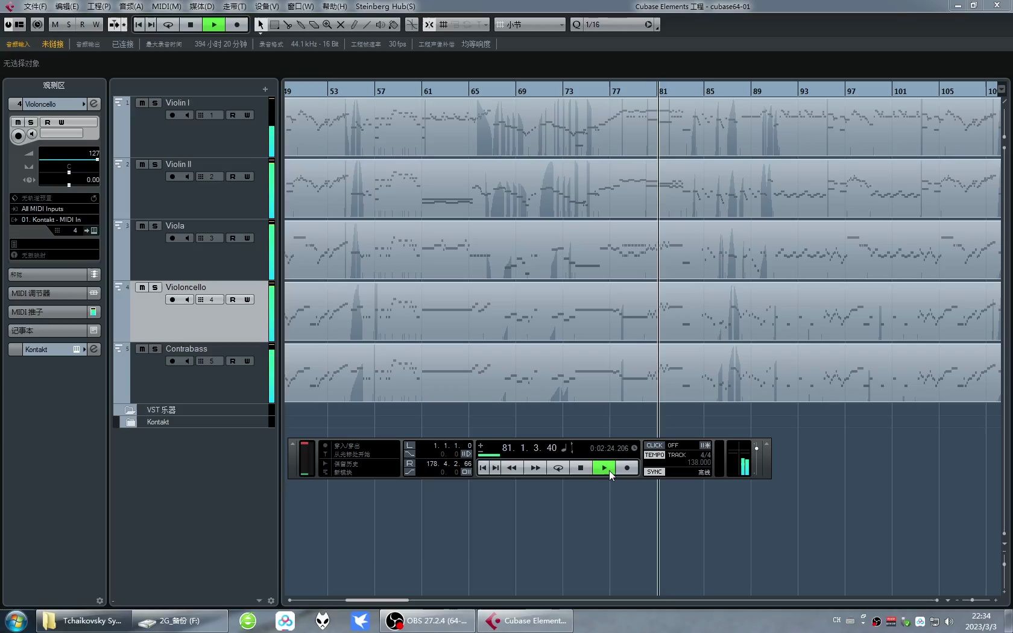The height and width of the screenshot is (633, 1013).
Task: Click main toolbar Stop button
Action: click(x=191, y=25)
